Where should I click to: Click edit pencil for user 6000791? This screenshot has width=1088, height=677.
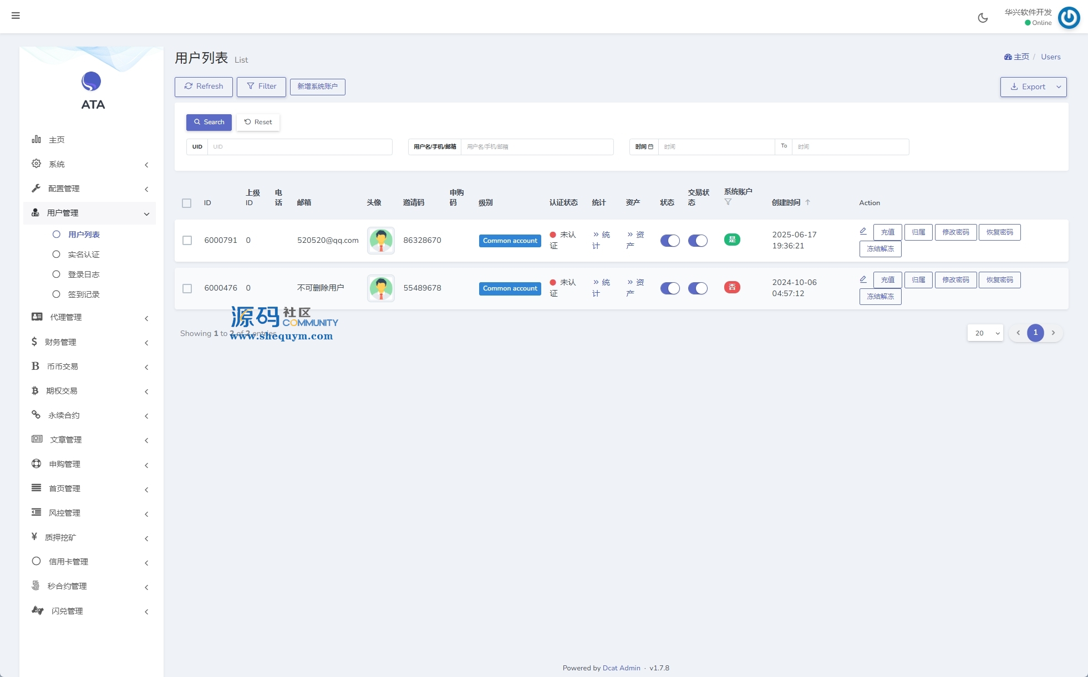863,231
